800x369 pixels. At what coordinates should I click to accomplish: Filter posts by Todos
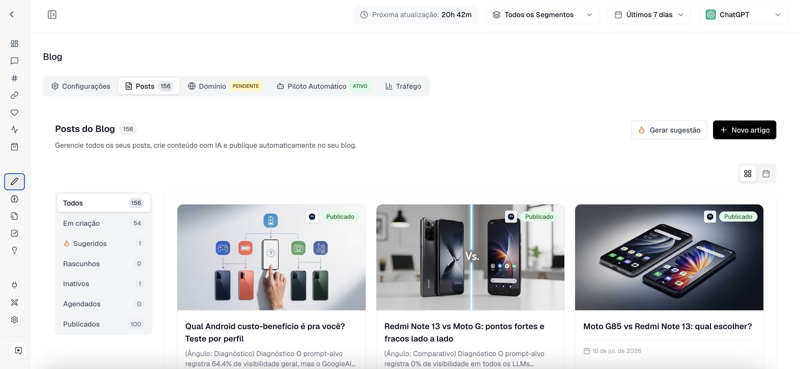coord(103,203)
